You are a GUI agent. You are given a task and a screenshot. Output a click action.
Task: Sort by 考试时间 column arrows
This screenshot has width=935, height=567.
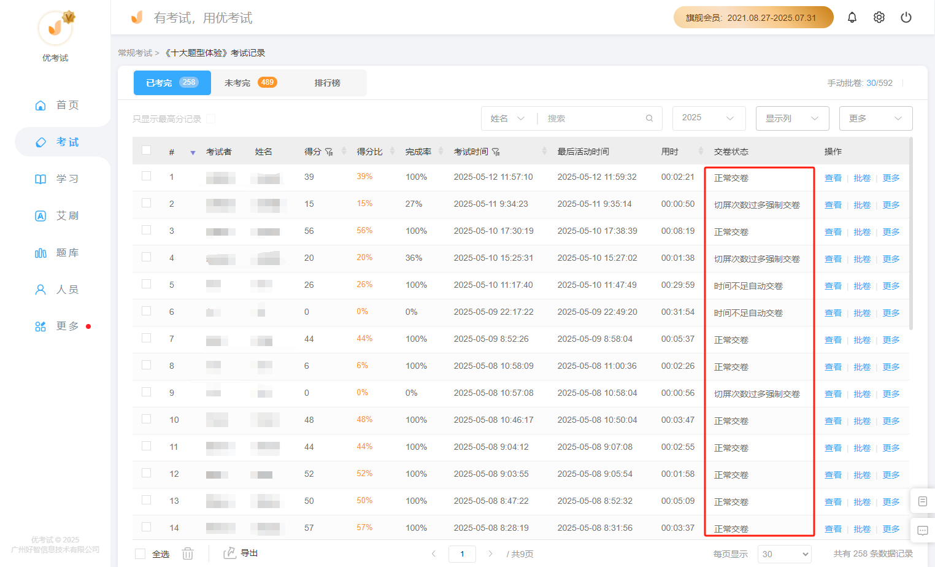[544, 151]
